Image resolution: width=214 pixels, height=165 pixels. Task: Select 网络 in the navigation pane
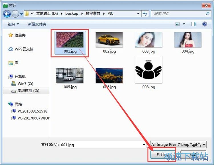point(18,104)
